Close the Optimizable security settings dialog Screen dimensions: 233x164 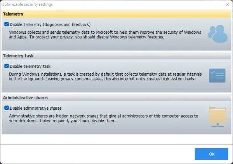coord(228,4)
